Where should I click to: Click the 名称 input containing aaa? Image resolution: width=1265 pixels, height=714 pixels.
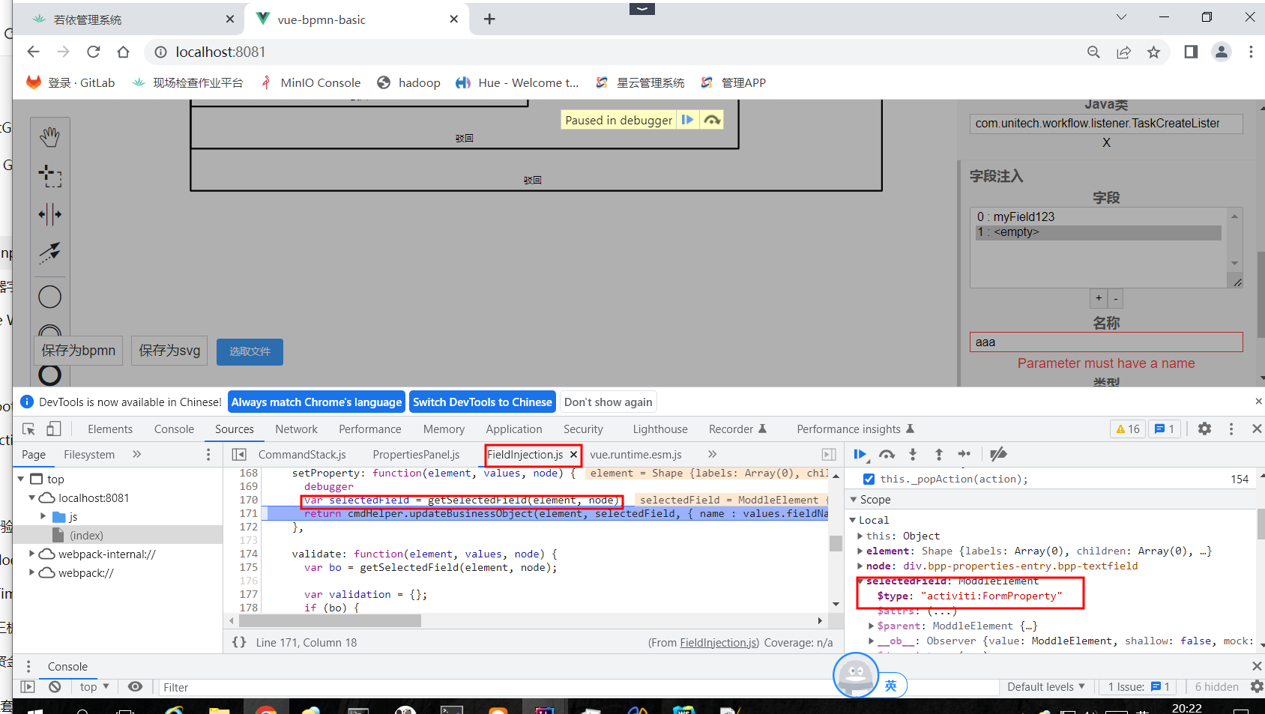tap(1106, 342)
